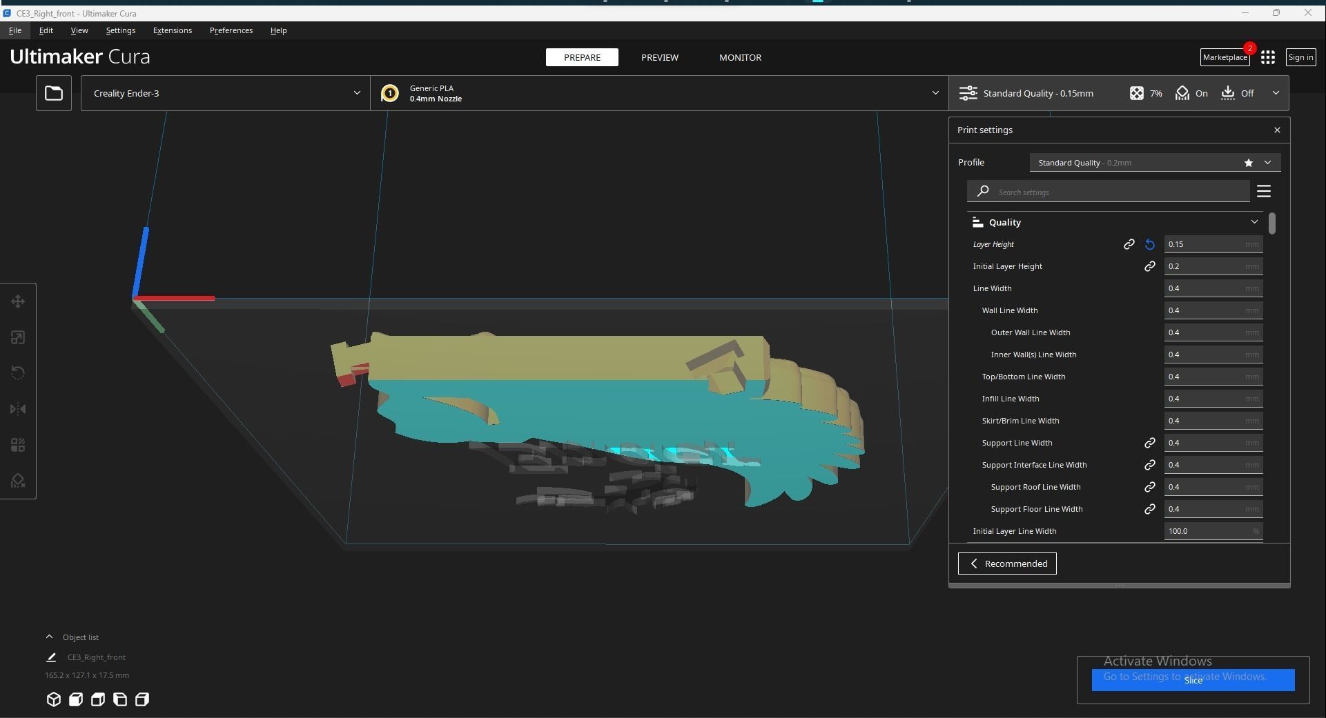This screenshot has width=1326, height=718.
Task: Close the Print settings panel
Action: click(x=1277, y=130)
